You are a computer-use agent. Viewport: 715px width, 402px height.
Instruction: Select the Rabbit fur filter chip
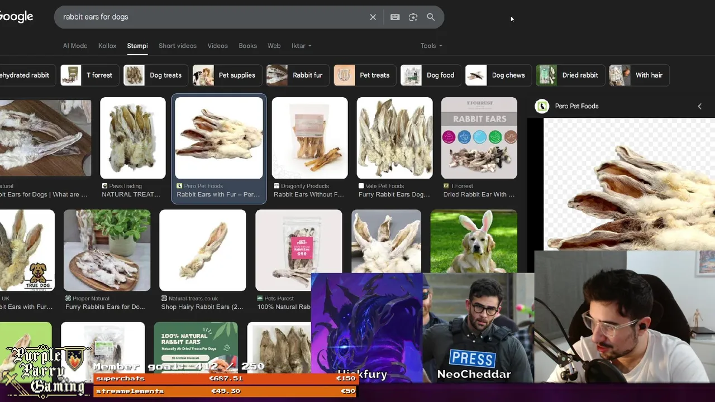click(298, 75)
